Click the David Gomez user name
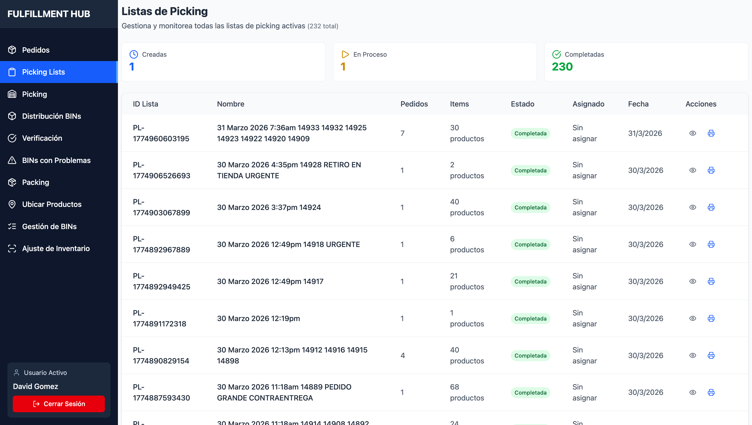 click(35, 386)
